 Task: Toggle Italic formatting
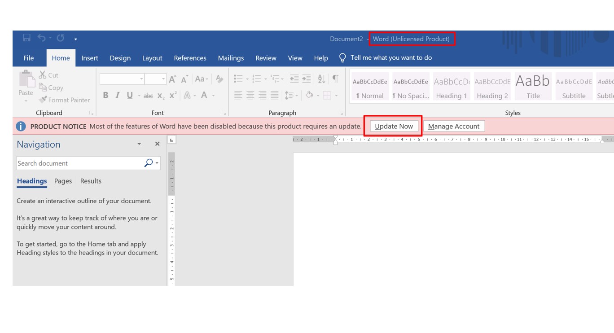tap(118, 95)
